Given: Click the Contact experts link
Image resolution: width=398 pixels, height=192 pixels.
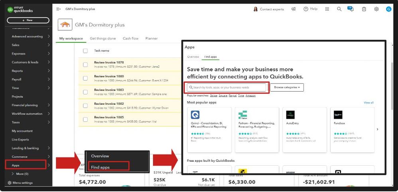Looking at the screenshot, I should pyautogui.click(x=272, y=9).
